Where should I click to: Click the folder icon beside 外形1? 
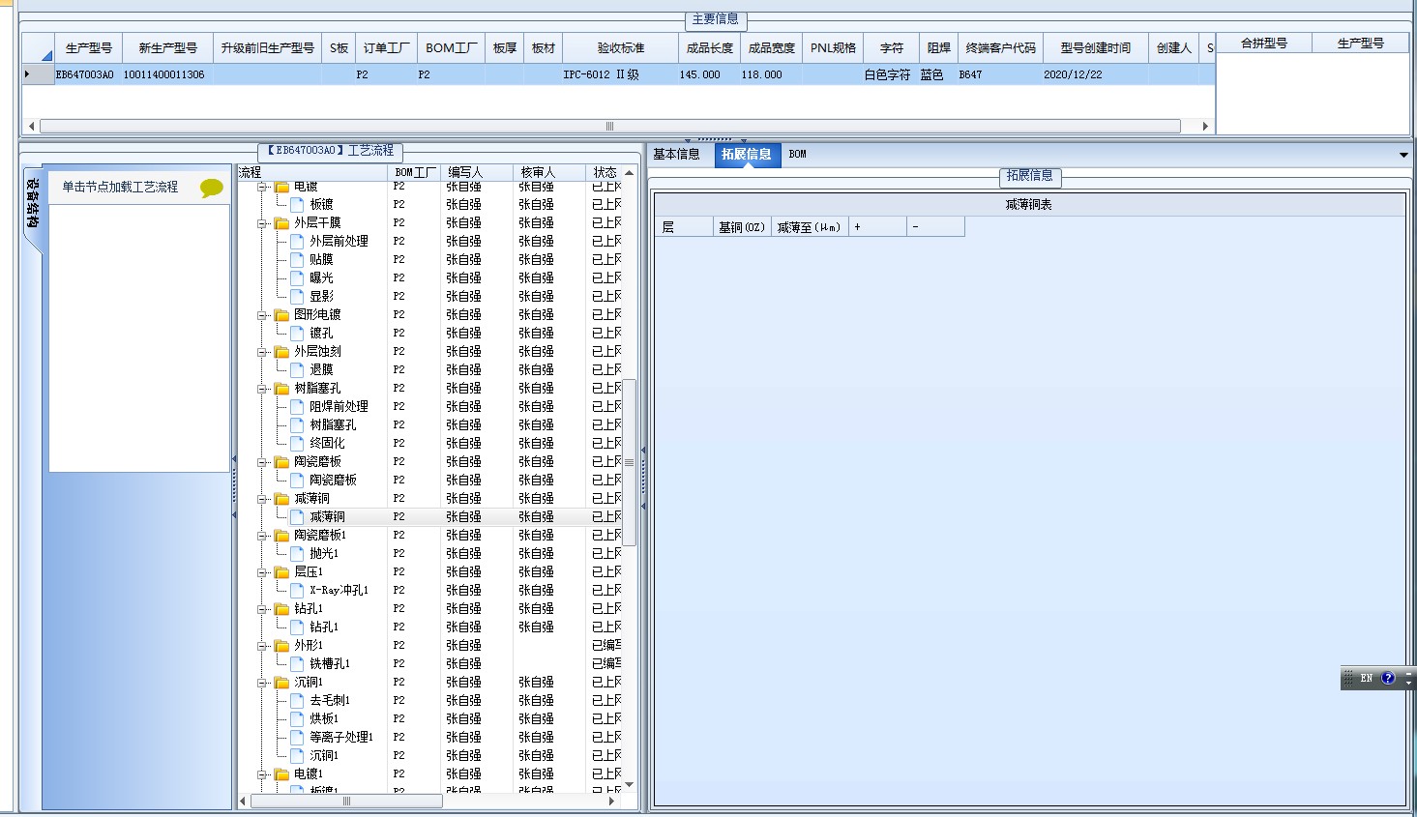281,646
